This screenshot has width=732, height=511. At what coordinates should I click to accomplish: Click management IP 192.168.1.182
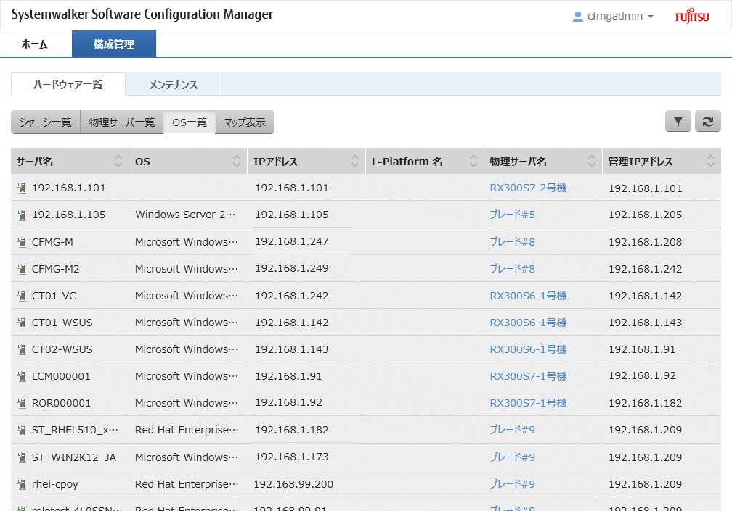[645, 403]
